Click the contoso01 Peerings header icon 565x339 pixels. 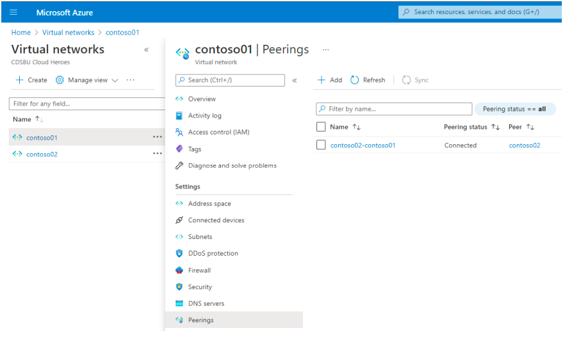click(183, 53)
